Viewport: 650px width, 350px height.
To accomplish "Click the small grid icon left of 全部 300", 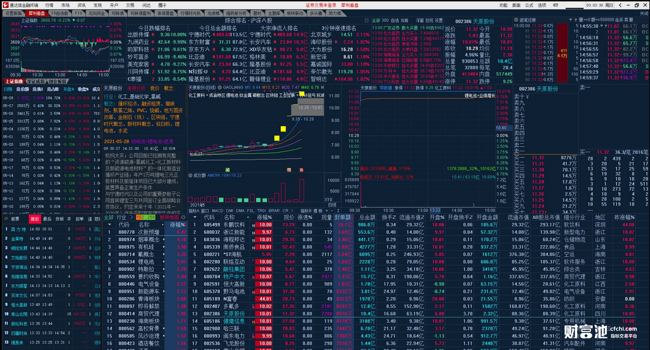I will point(367,21).
